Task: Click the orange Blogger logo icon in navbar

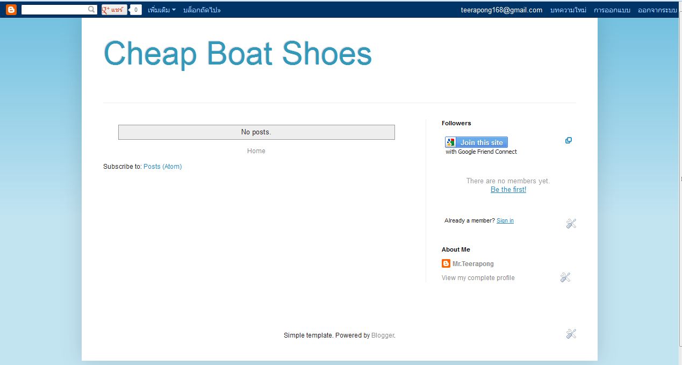Action: [11, 10]
